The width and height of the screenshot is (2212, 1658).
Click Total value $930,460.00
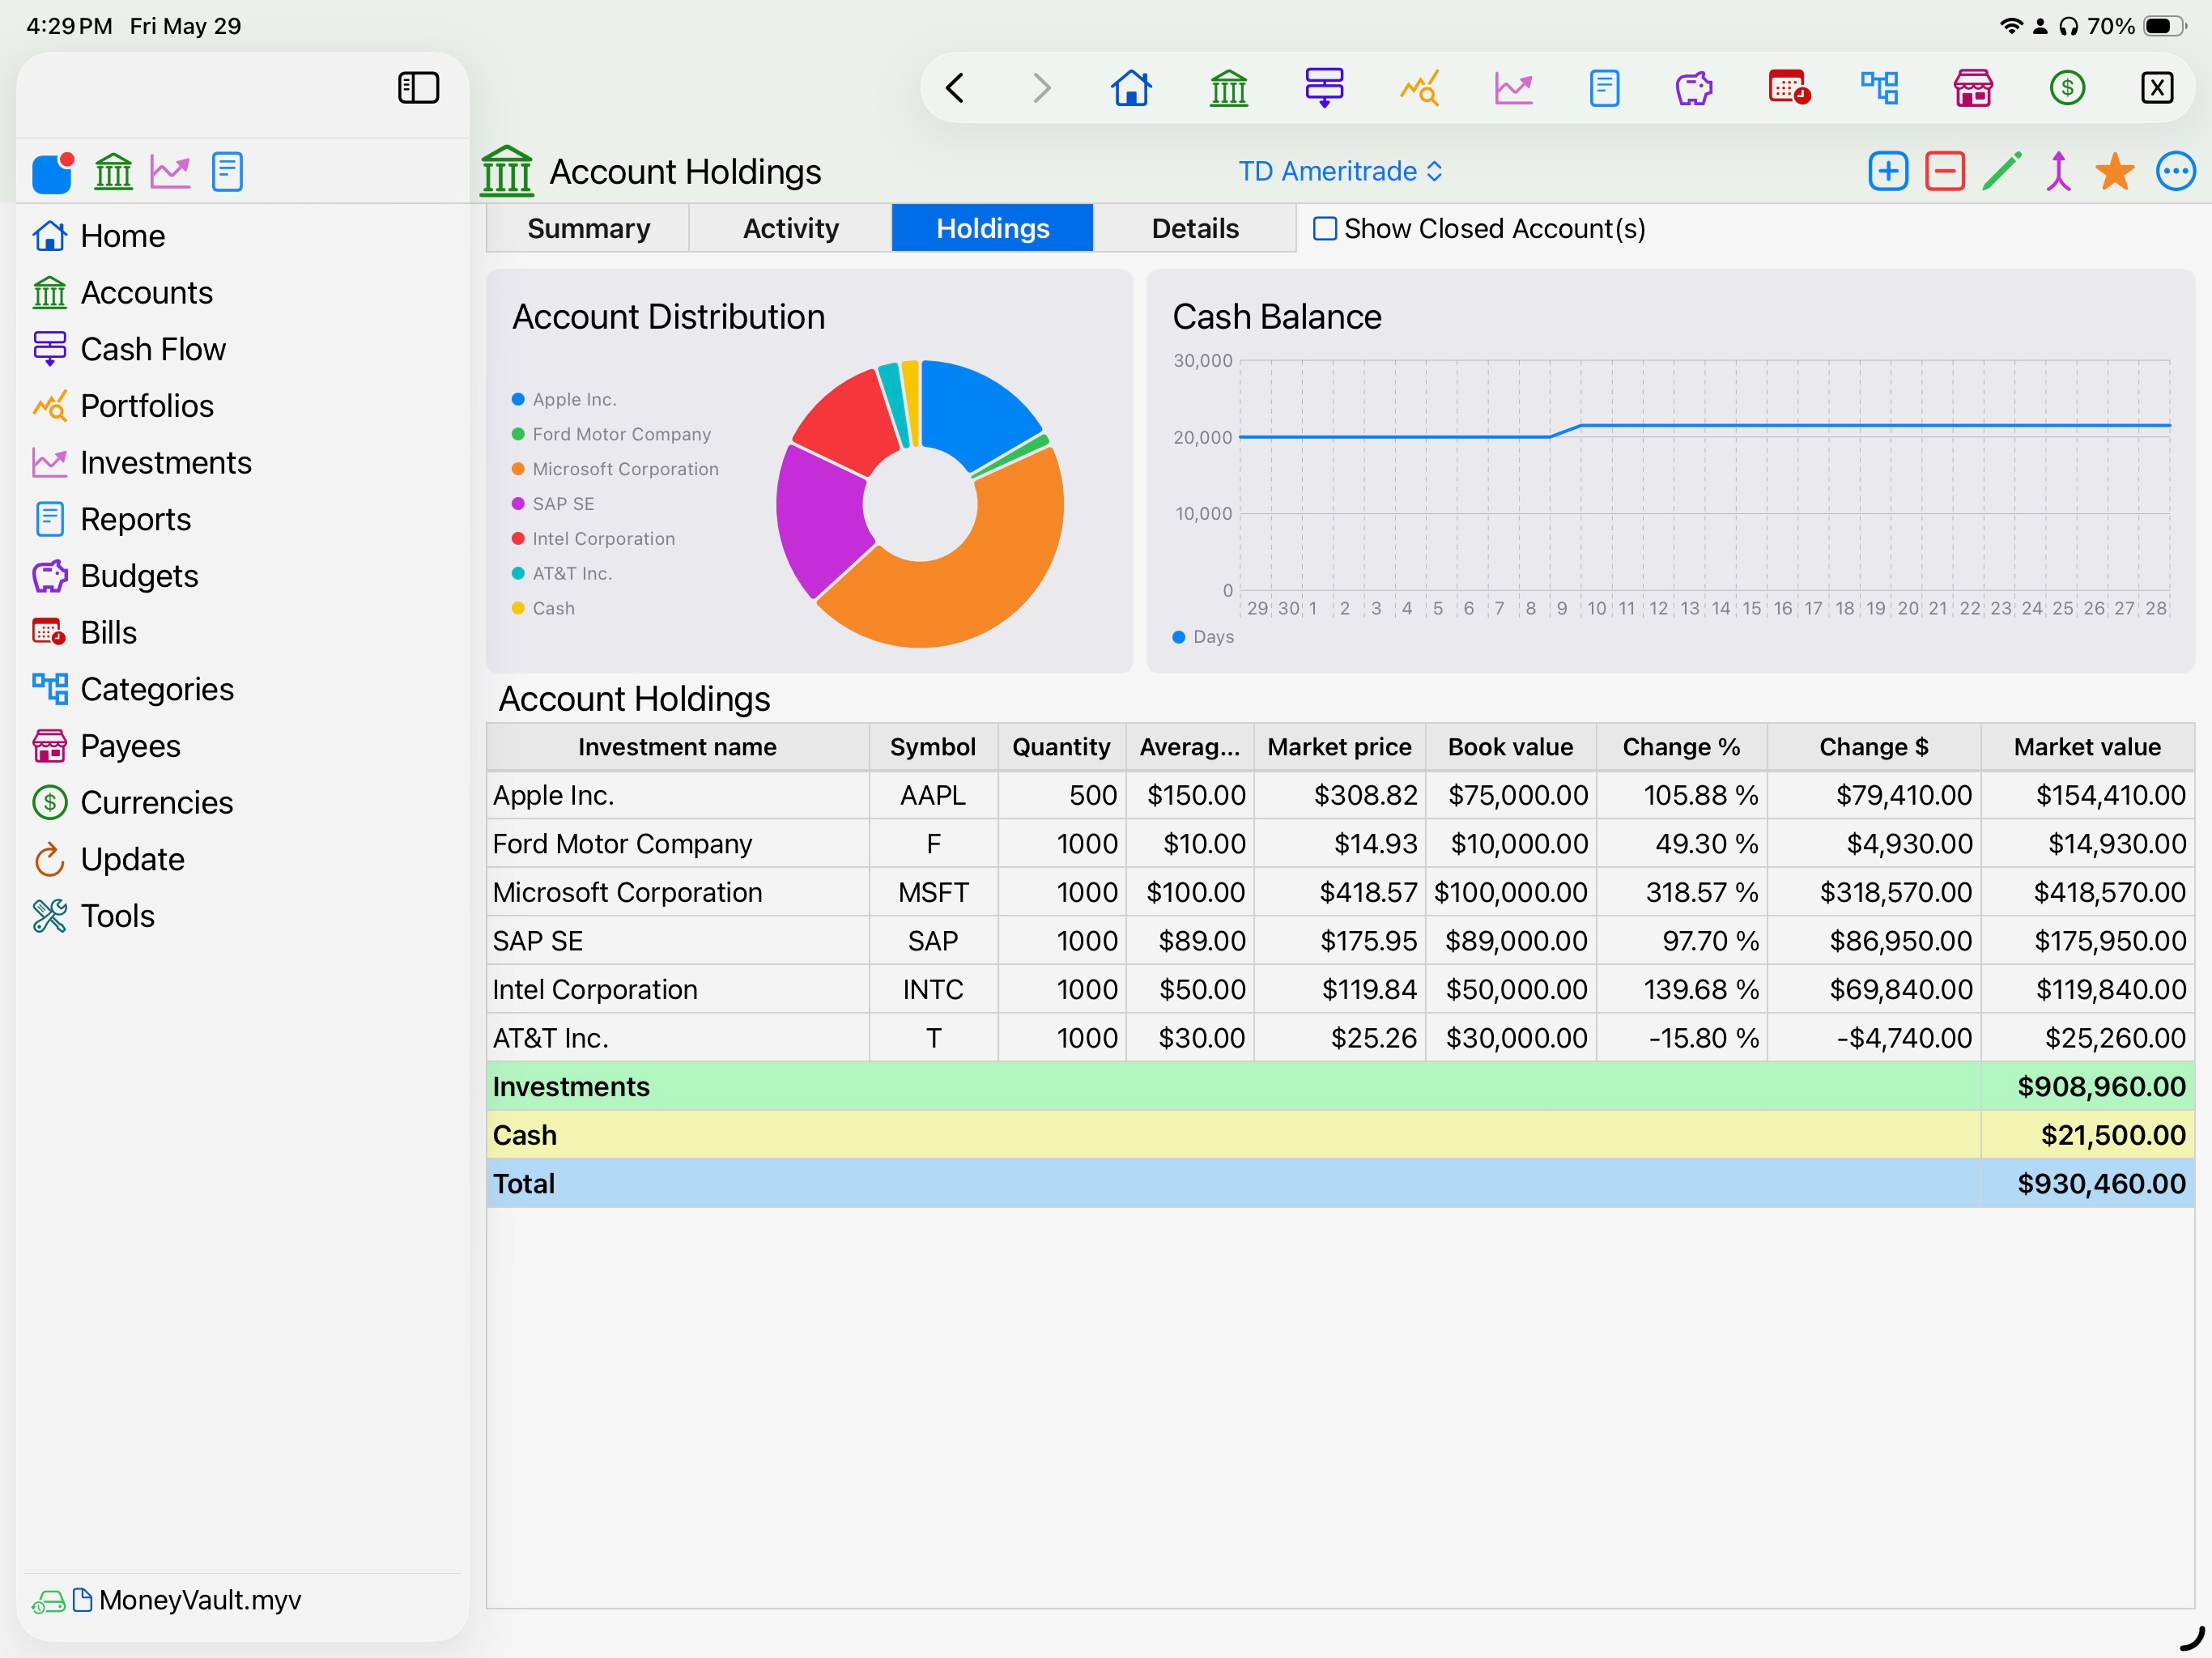(x=2101, y=1184)
